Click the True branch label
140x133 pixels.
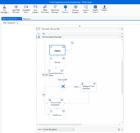click(44, 95)
